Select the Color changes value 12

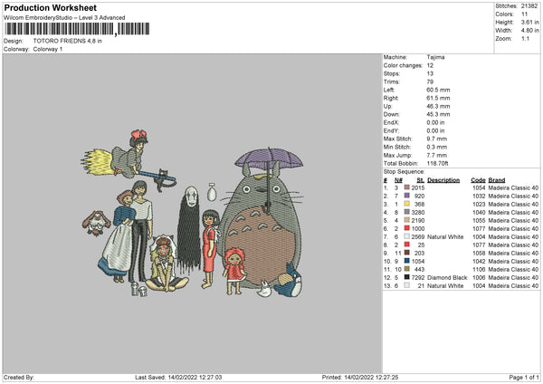point(430,65)
